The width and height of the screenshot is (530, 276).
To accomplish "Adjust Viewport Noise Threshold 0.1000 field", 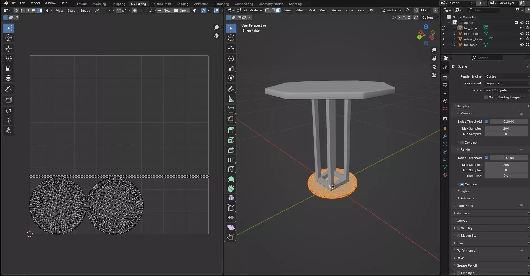I will (509, 122).
